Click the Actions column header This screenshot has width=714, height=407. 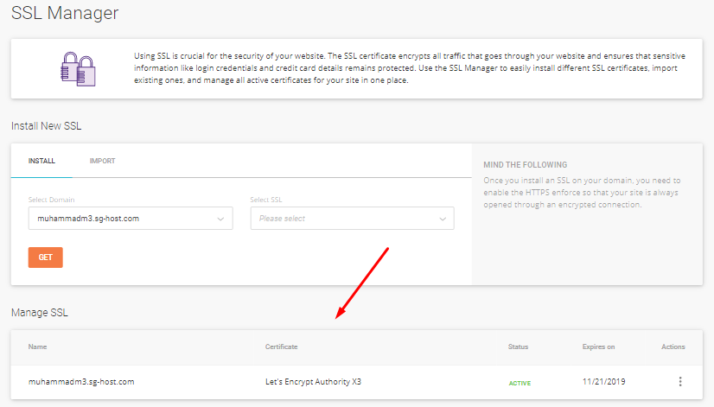tap(673, 347)
